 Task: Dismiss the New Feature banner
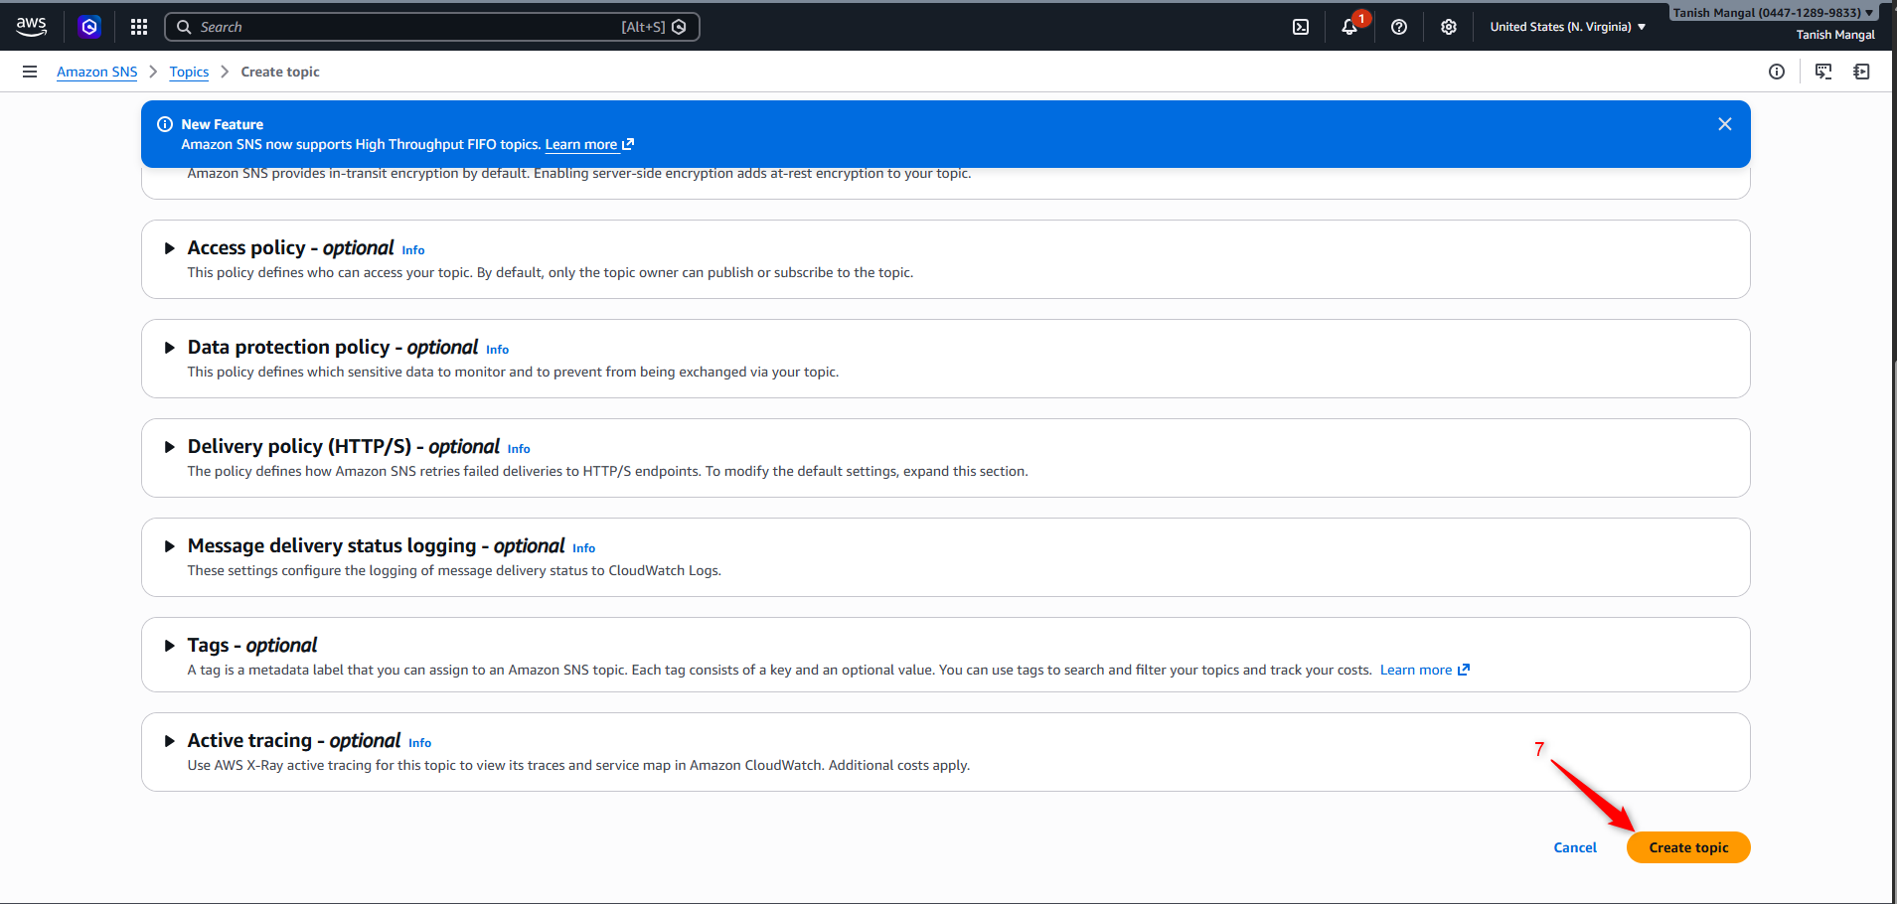click(1725, 124)
